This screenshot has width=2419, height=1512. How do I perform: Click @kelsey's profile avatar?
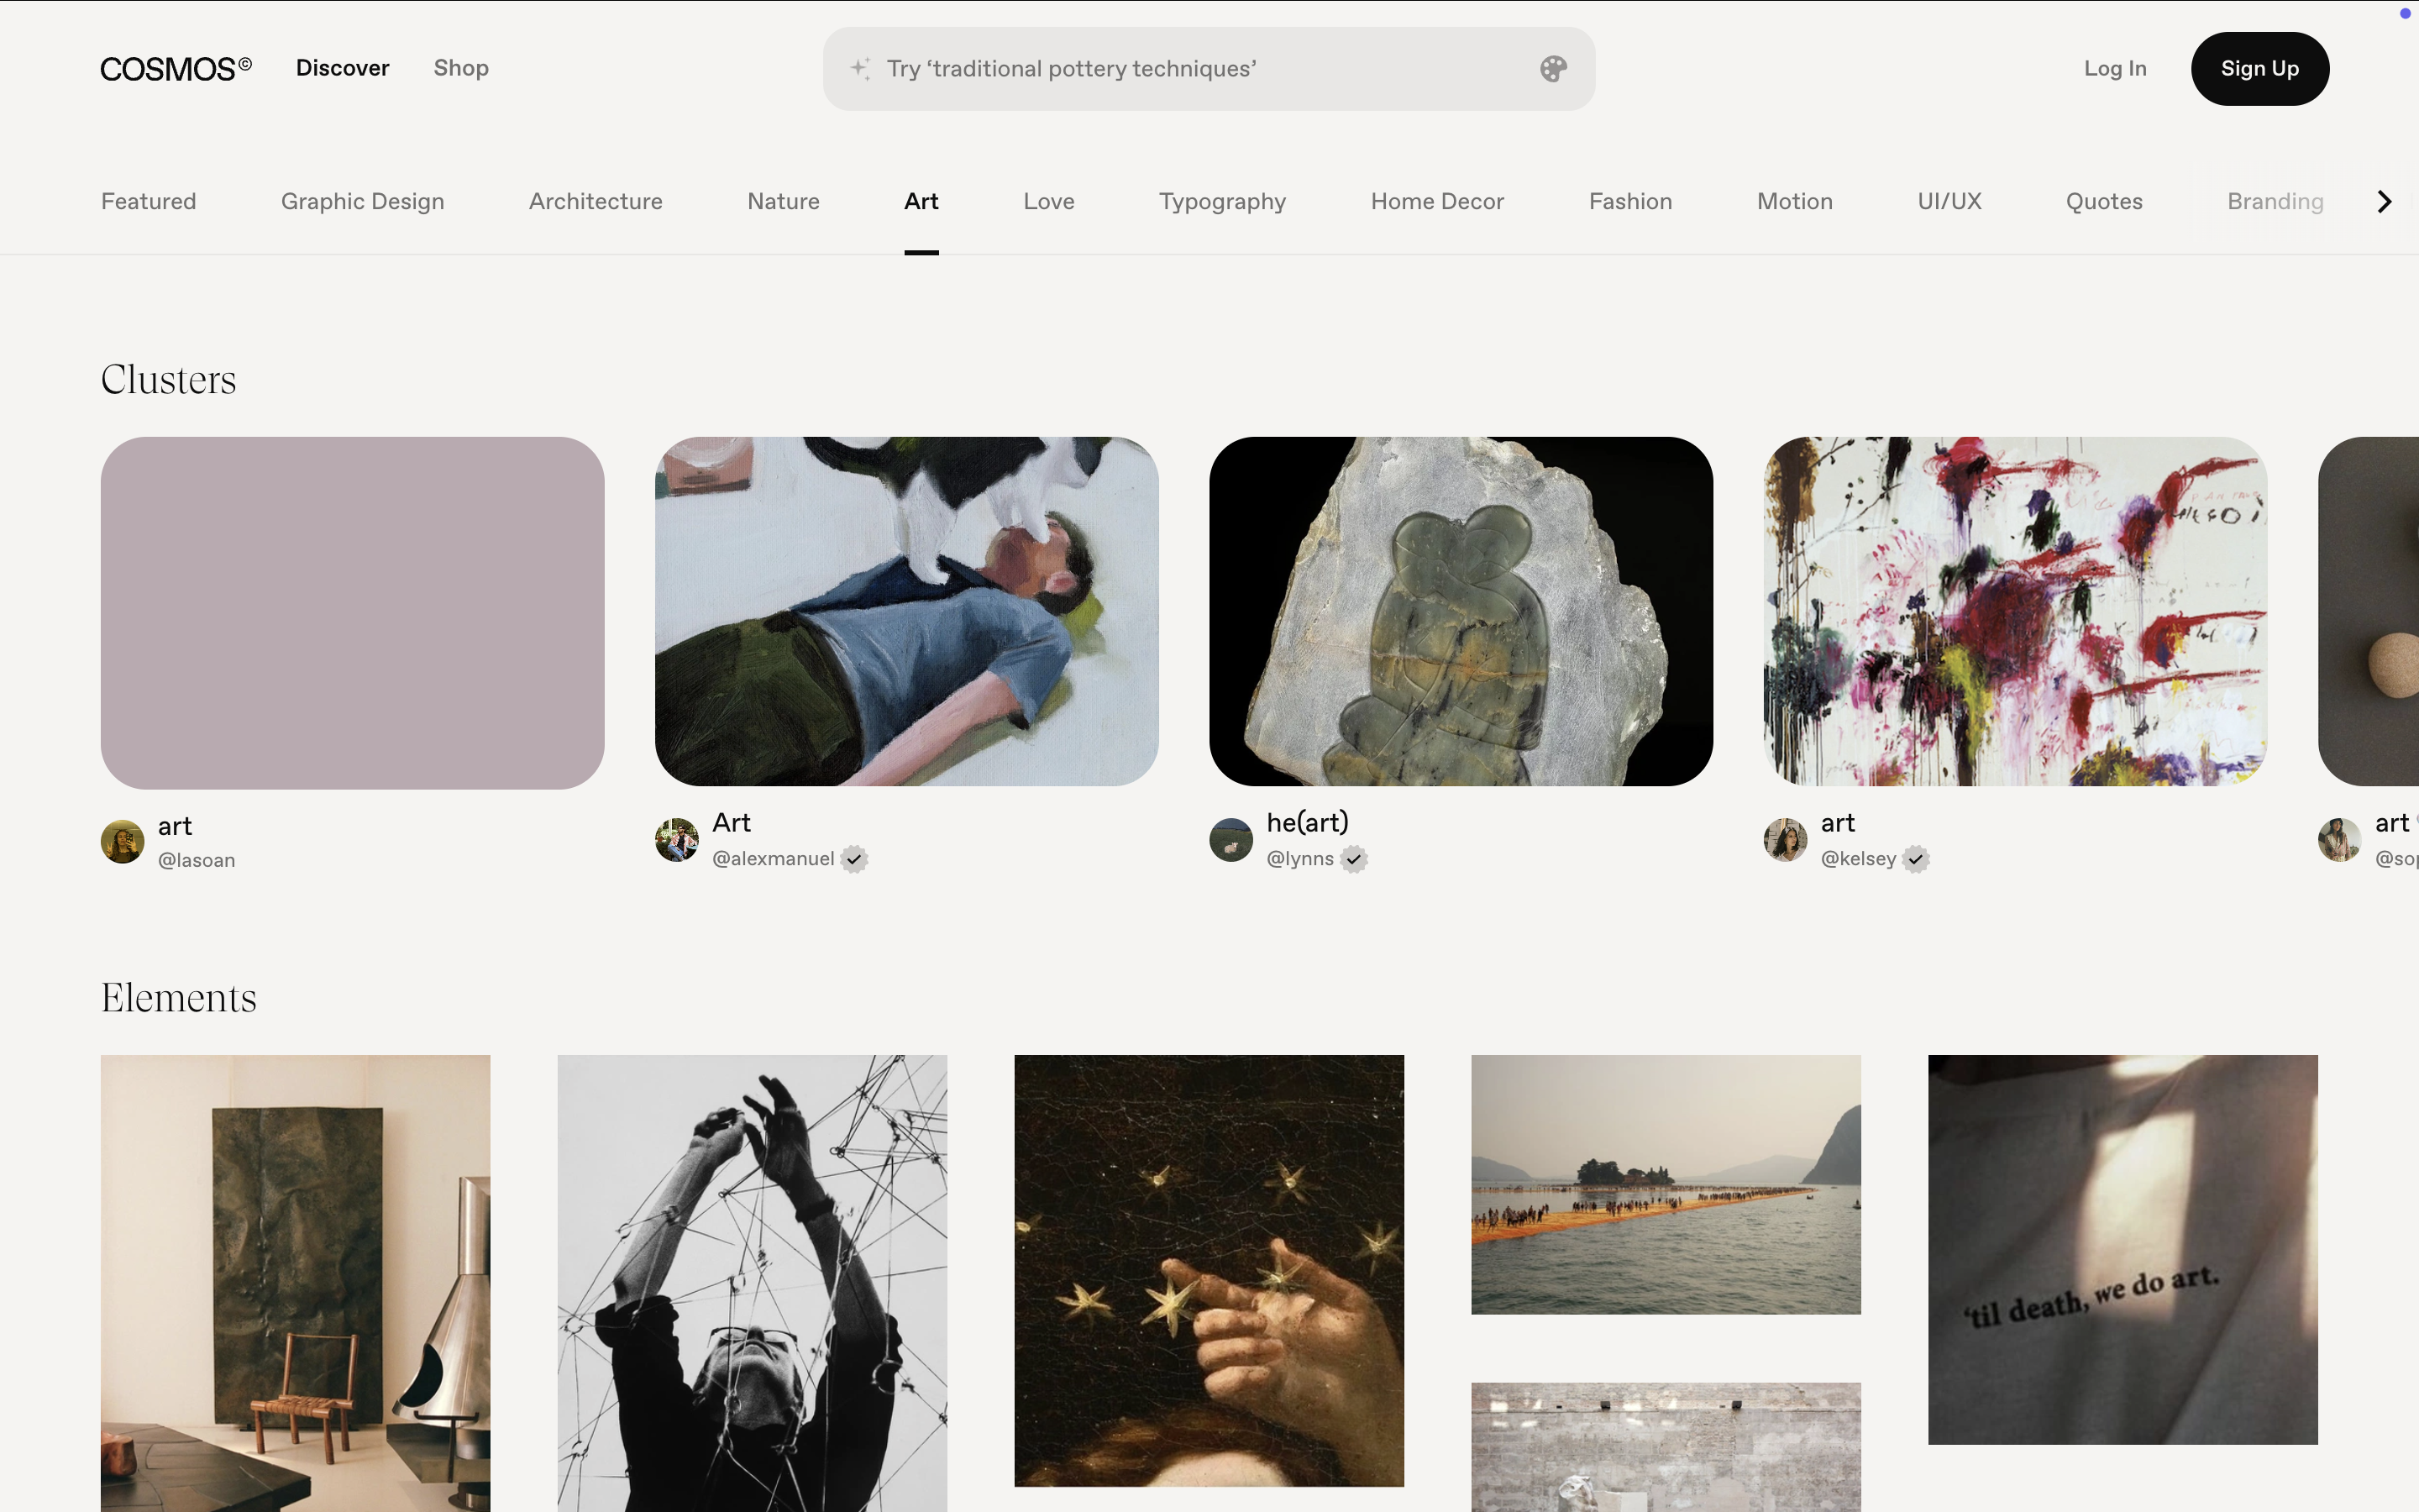pyautogui.click(x=1785, y=840)
